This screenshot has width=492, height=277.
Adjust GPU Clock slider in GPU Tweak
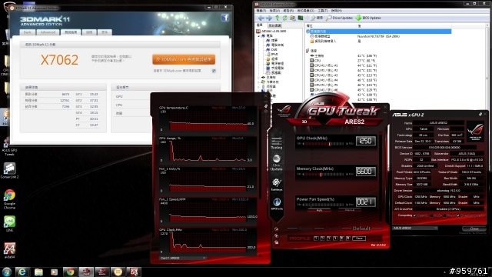324,144
